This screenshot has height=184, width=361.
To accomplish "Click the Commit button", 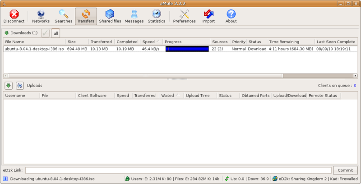I will [345, 170].
